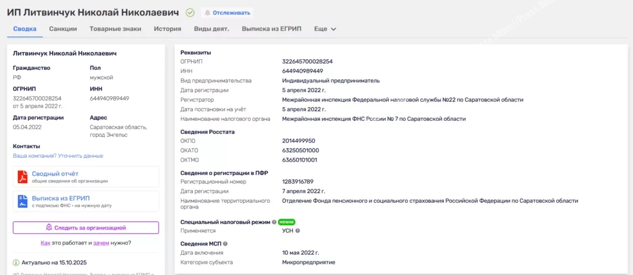Screen dimensions: 633x275
Task: Click the зачем link
Action: coord(101,243)
